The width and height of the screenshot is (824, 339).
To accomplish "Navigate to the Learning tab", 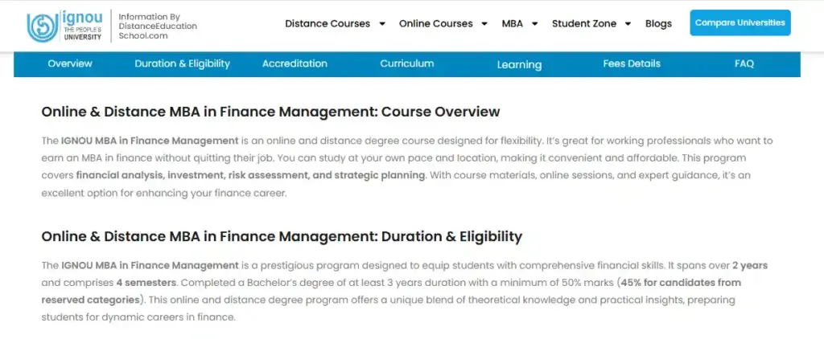I will tap(519, 64).
